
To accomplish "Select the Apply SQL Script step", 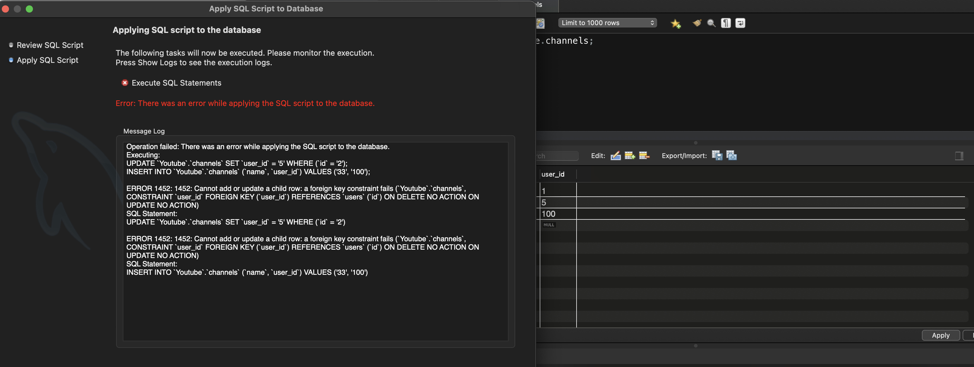I will click(47, 60).
